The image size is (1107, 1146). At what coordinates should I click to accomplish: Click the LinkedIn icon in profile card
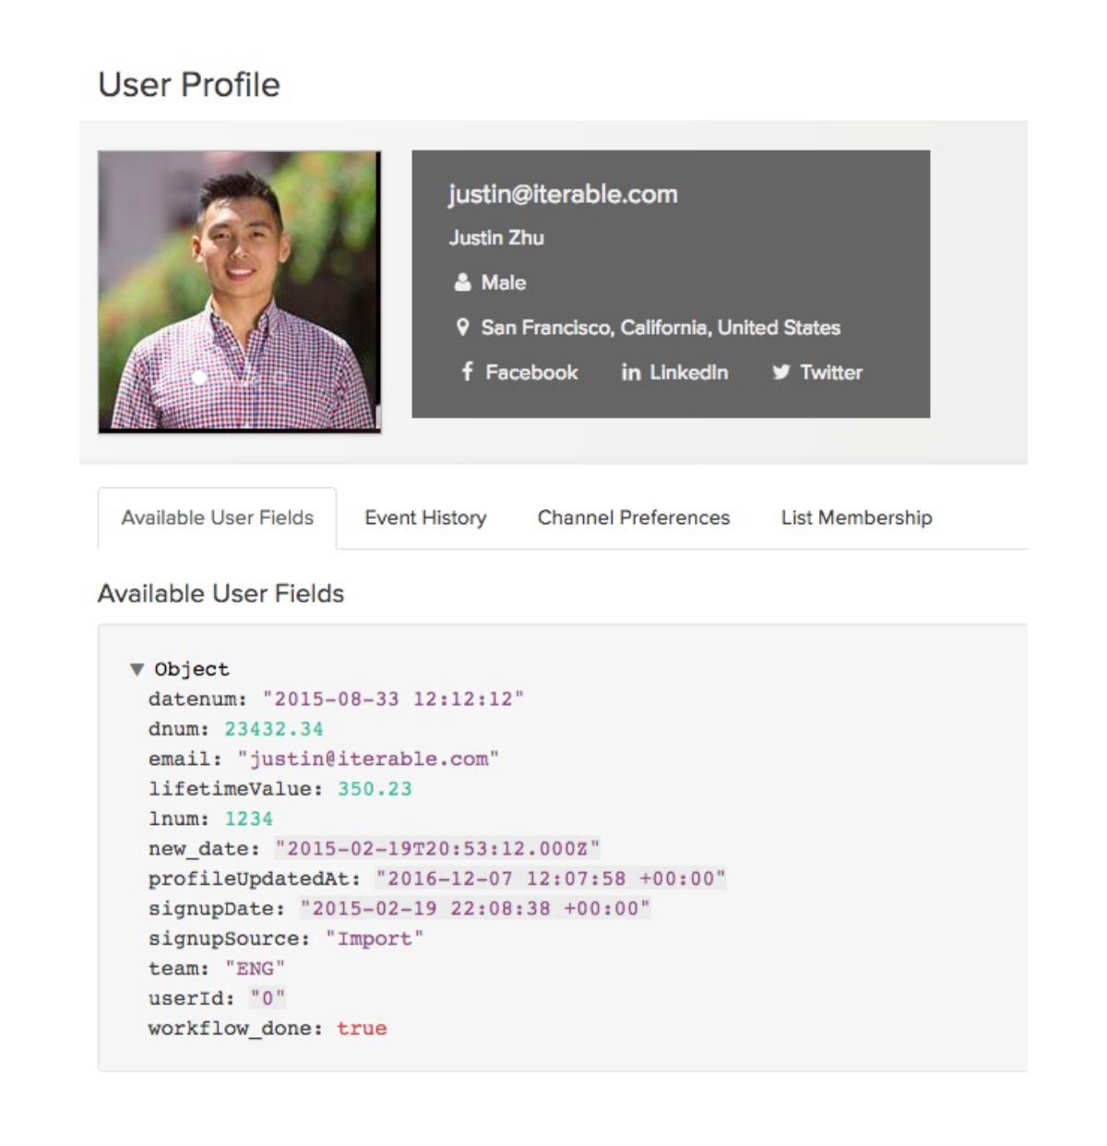coord(630,373)
